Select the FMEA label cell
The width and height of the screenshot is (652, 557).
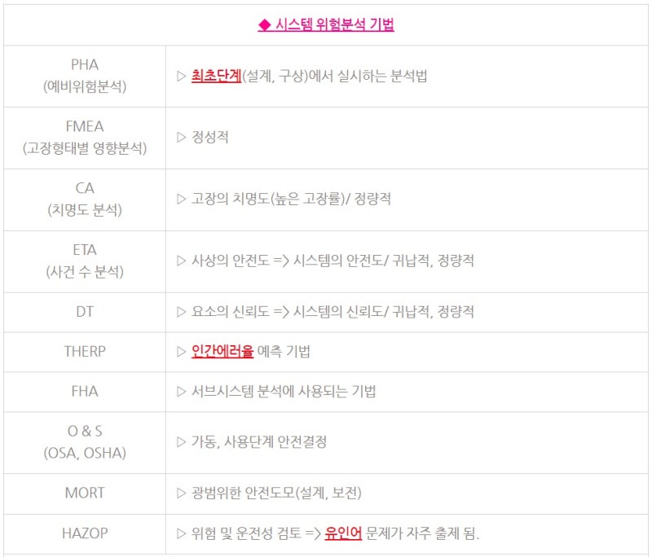[85, 138]
